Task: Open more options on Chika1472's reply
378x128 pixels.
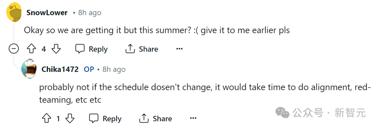Action: pyautogui.click(x=193, y=118)
